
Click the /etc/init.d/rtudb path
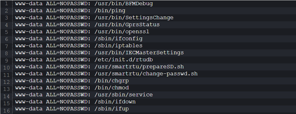point(124,60)
